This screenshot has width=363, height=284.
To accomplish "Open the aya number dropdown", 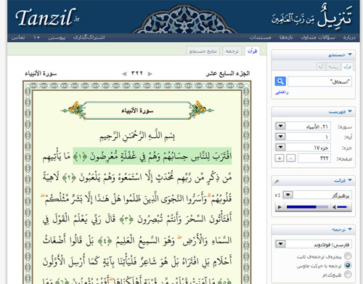I will pyautogui.click(x=280, y=137).
